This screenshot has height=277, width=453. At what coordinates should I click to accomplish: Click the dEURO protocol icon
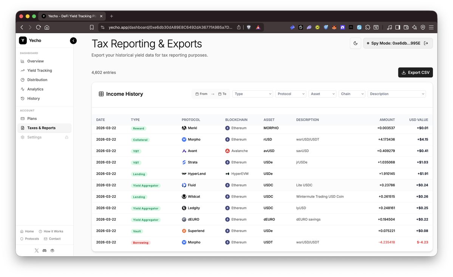click(x=184, y=220)
